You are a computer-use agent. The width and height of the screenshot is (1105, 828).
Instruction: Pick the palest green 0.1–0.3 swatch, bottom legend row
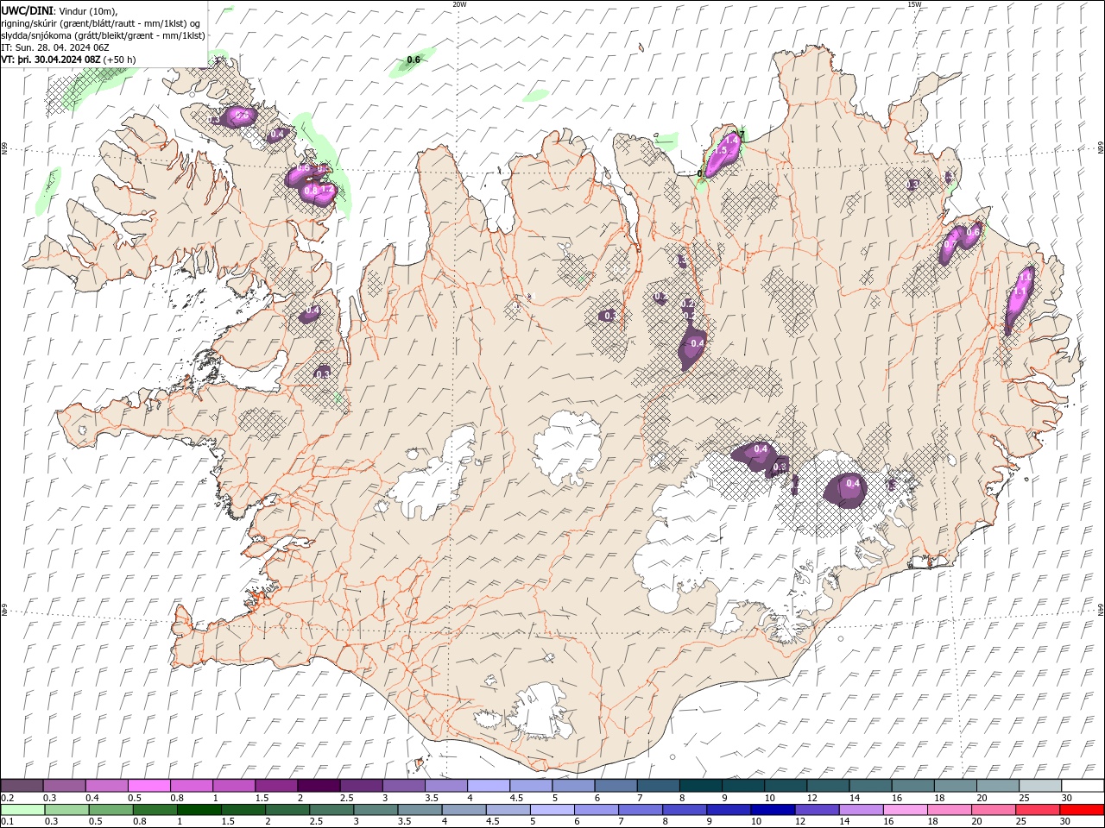tap(23, 810)
